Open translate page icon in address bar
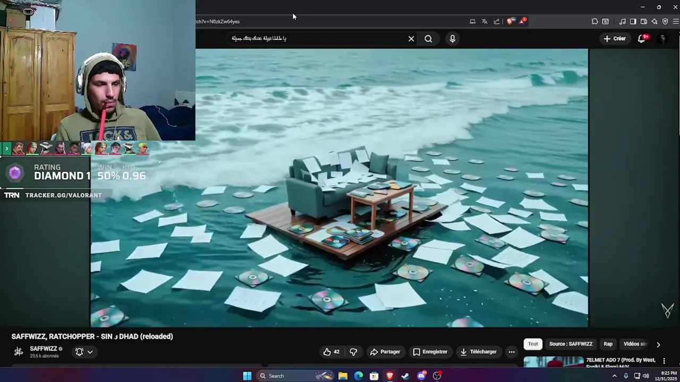The width and height of the screenshot is (680, 382). pos(484,22)
